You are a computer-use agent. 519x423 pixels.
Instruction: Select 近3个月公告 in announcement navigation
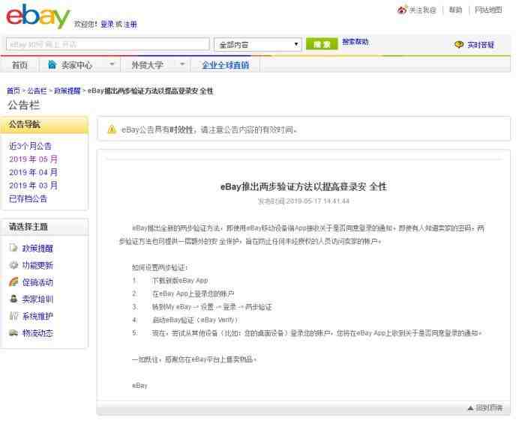tap(31, 146)
